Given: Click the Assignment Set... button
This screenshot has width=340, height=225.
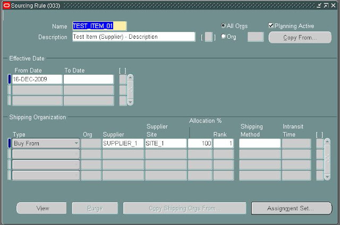Looking at the screenshot, I should point(292,209).
